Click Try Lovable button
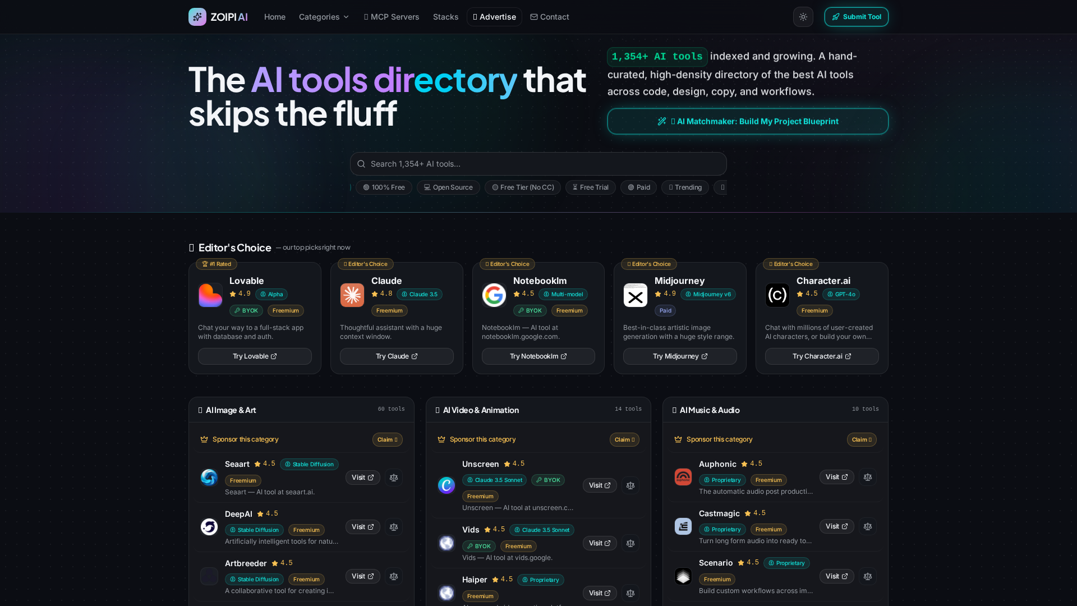1077x606 pixels. click(255, 356)
